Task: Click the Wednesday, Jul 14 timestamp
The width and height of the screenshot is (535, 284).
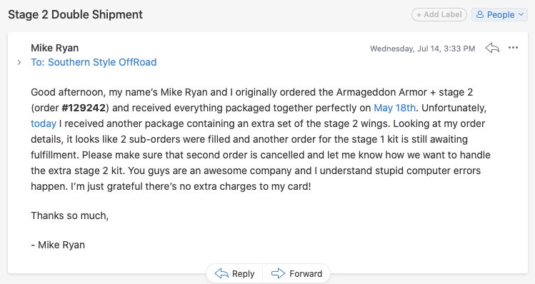Action: coord(422,49)
